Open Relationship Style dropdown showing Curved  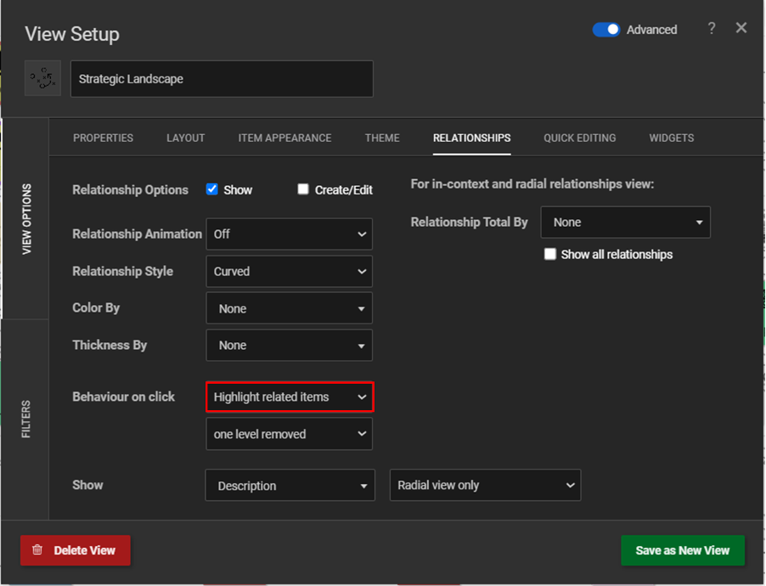pos(290,271)
